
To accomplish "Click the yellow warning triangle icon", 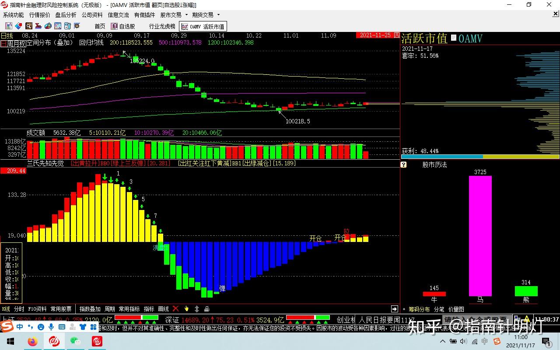I will 527,319.
